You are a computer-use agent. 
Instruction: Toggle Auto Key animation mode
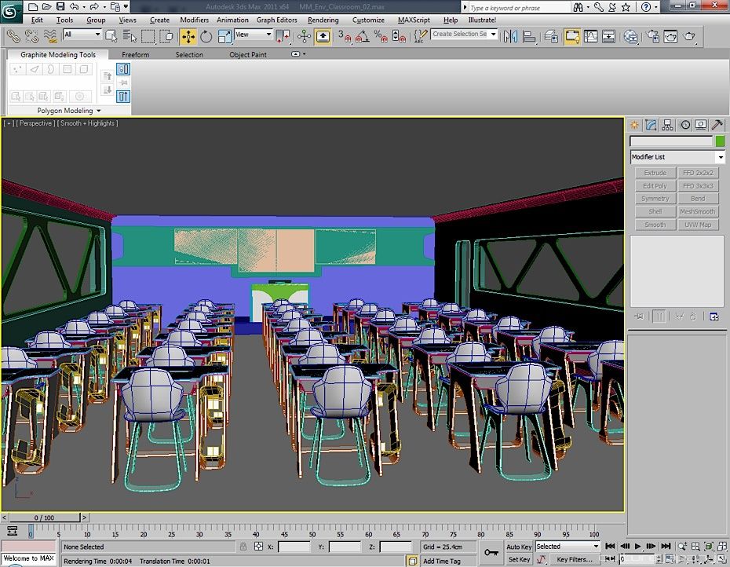(519, 547)
